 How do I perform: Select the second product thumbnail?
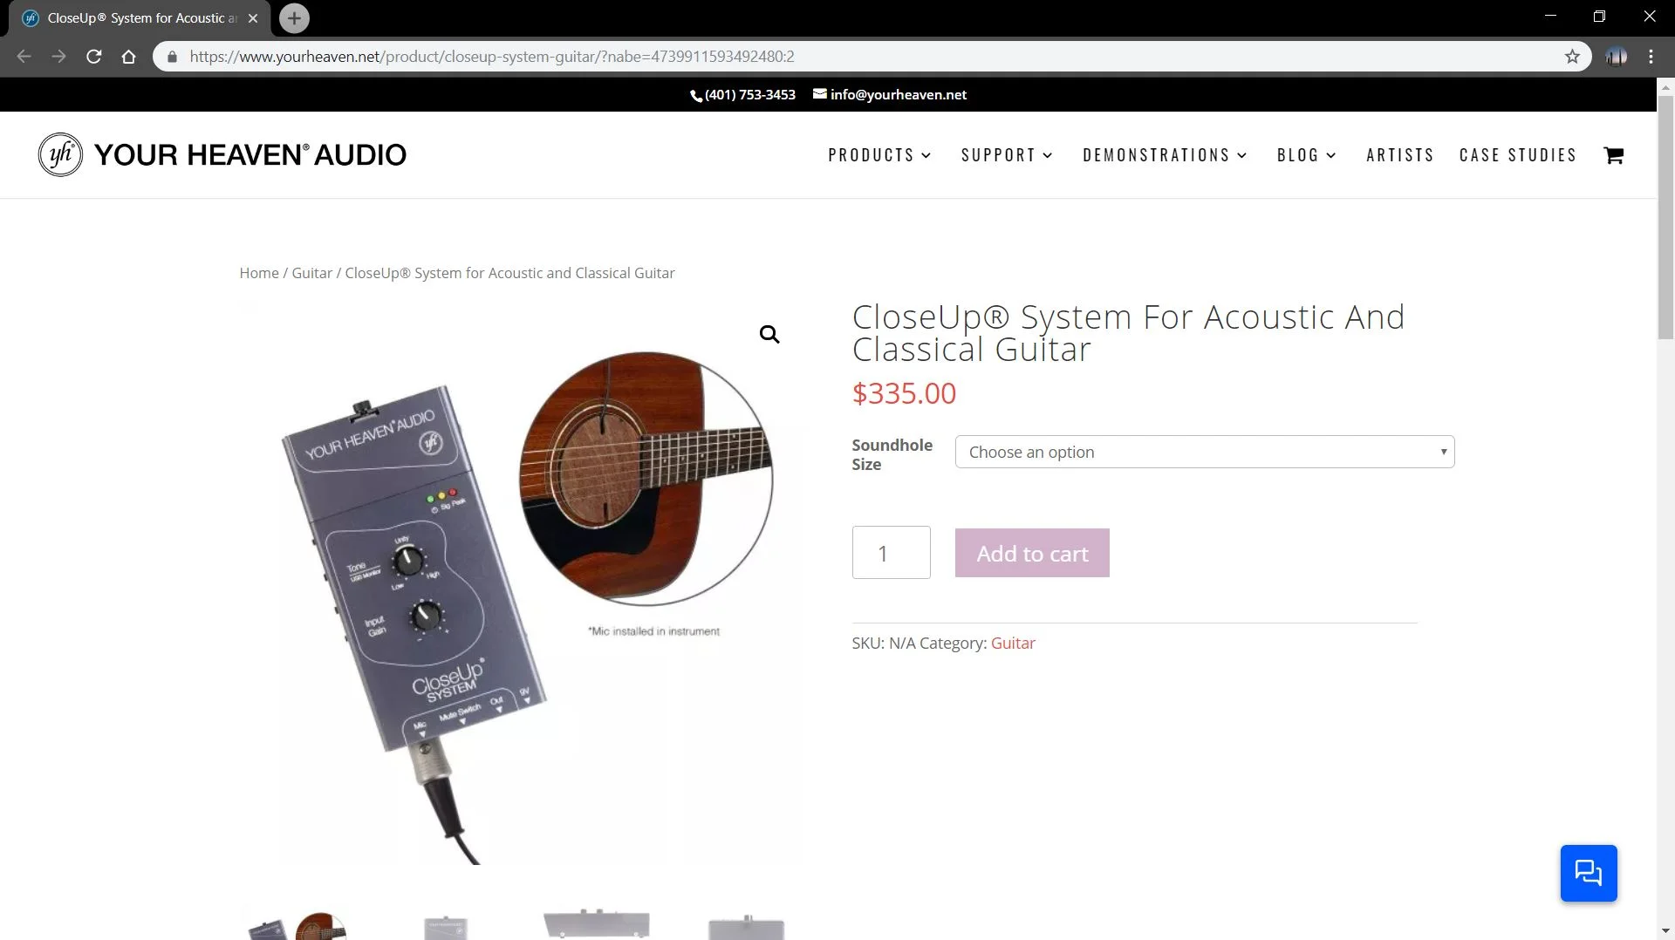coord(446,926)
